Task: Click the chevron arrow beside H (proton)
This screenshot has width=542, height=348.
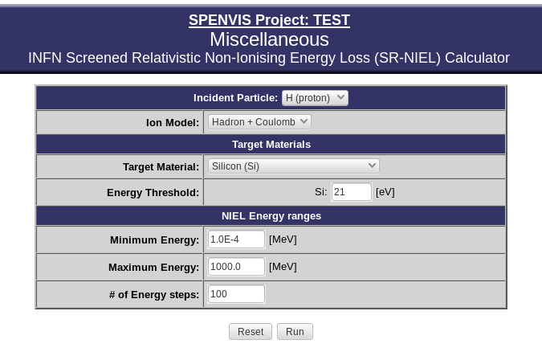Action: pyautogui.click(x=340, y=97)
